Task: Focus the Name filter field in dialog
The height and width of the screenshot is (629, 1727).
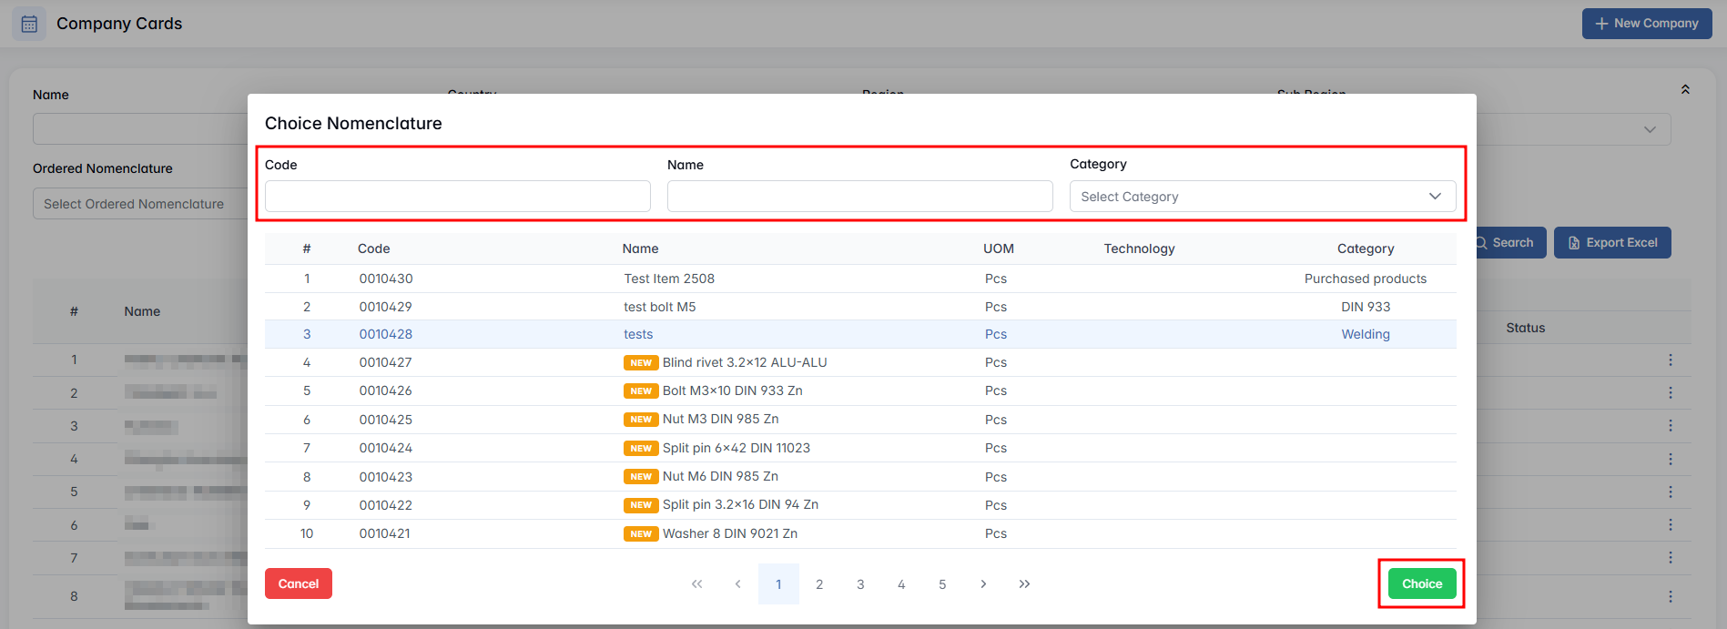Action: pos(859,197)
